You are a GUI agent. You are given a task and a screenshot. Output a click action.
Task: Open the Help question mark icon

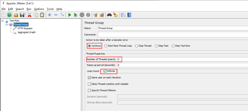tap(129, 15)
